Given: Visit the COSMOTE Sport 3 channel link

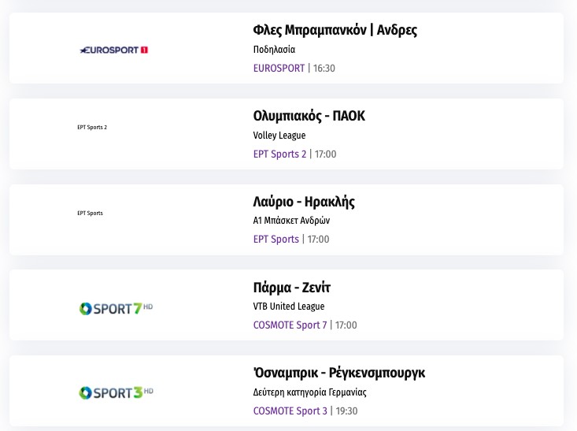Looking at the screenshot, I should (x=290, y=411).
